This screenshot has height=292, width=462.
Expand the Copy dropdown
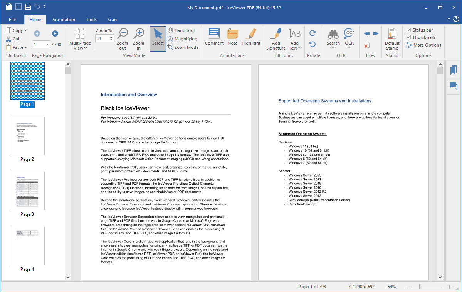(x=25, y=30)
